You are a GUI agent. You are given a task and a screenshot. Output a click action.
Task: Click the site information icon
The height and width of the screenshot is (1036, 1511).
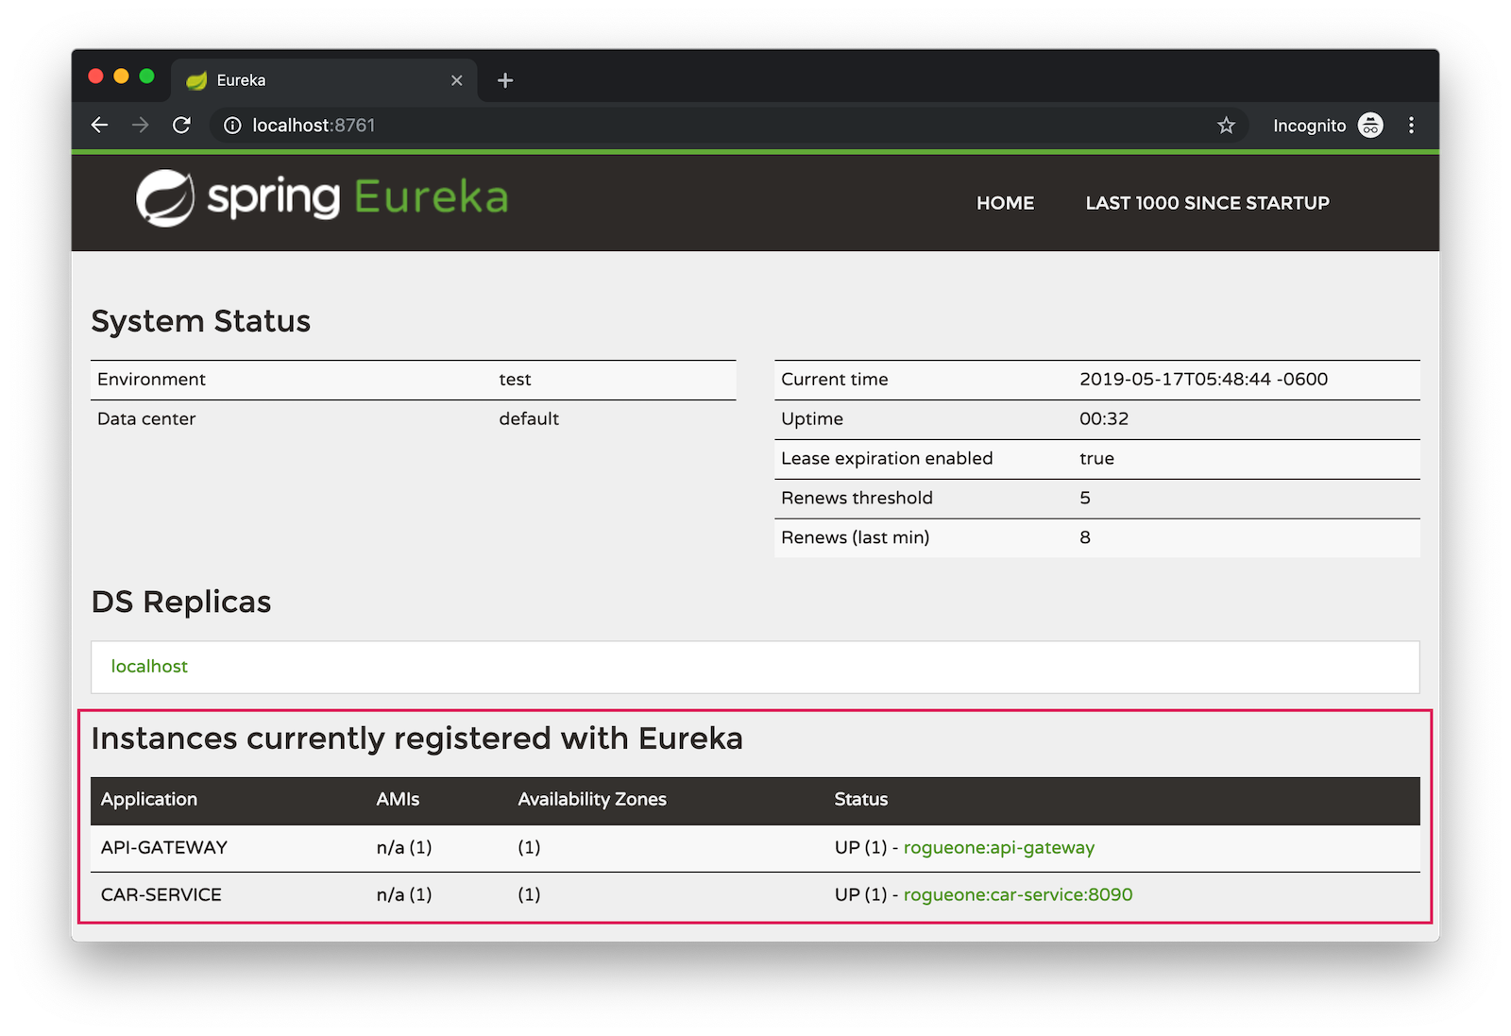[232, 126]
